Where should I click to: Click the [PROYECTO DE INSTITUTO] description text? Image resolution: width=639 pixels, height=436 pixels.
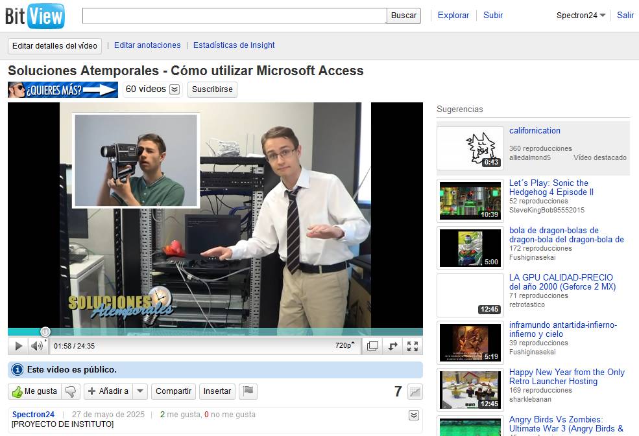63,424
